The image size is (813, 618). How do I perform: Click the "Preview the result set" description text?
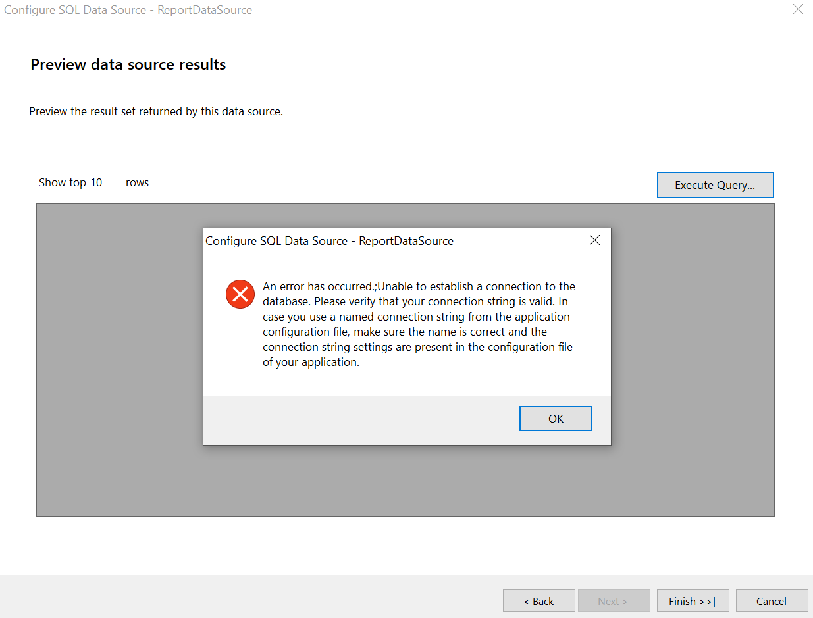[156, 111]
